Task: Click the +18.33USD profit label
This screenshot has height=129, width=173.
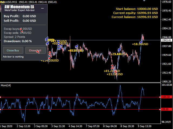Action: 140,44
